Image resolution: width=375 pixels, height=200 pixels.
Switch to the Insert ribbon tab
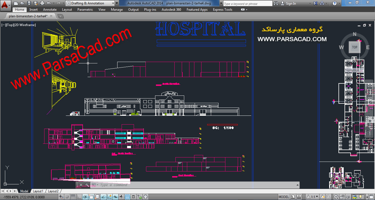point(33,10)
